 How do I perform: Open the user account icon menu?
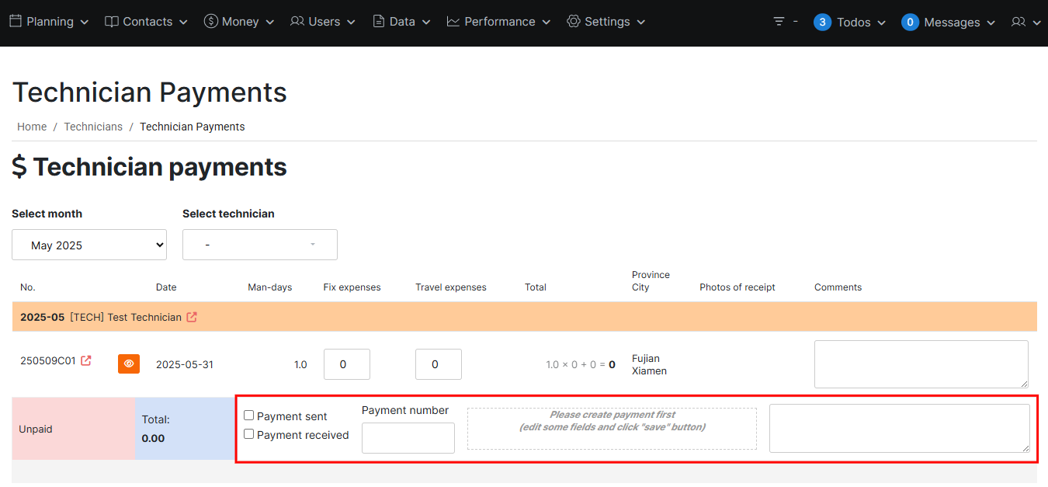click(1019, 22)
